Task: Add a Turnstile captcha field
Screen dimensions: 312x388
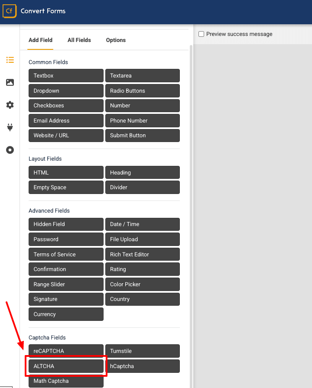Action: click(143, 351)
